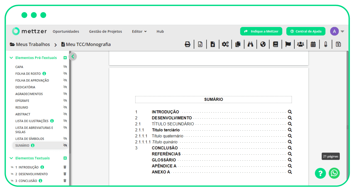
Task: Click the sidebar vertical scrollbar
Action: coord(70,103)
